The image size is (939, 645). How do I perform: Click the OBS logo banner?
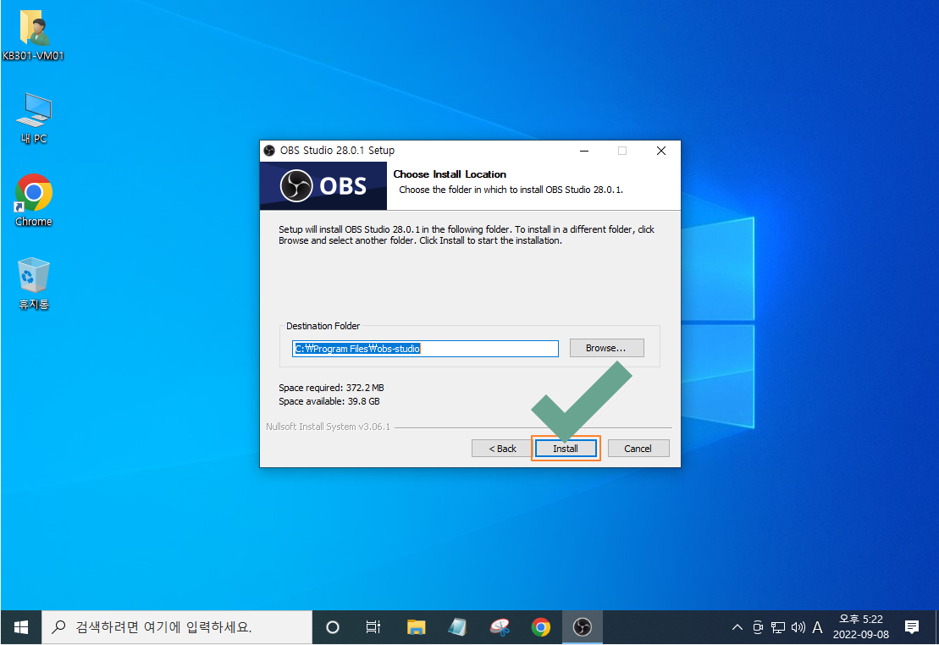coord(323,185)
